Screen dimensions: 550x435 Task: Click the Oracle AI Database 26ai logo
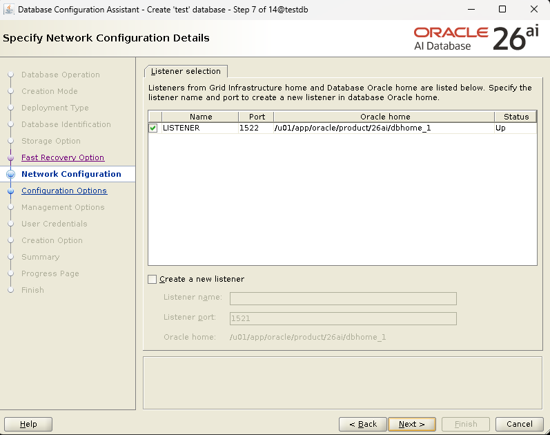point(476,38)
